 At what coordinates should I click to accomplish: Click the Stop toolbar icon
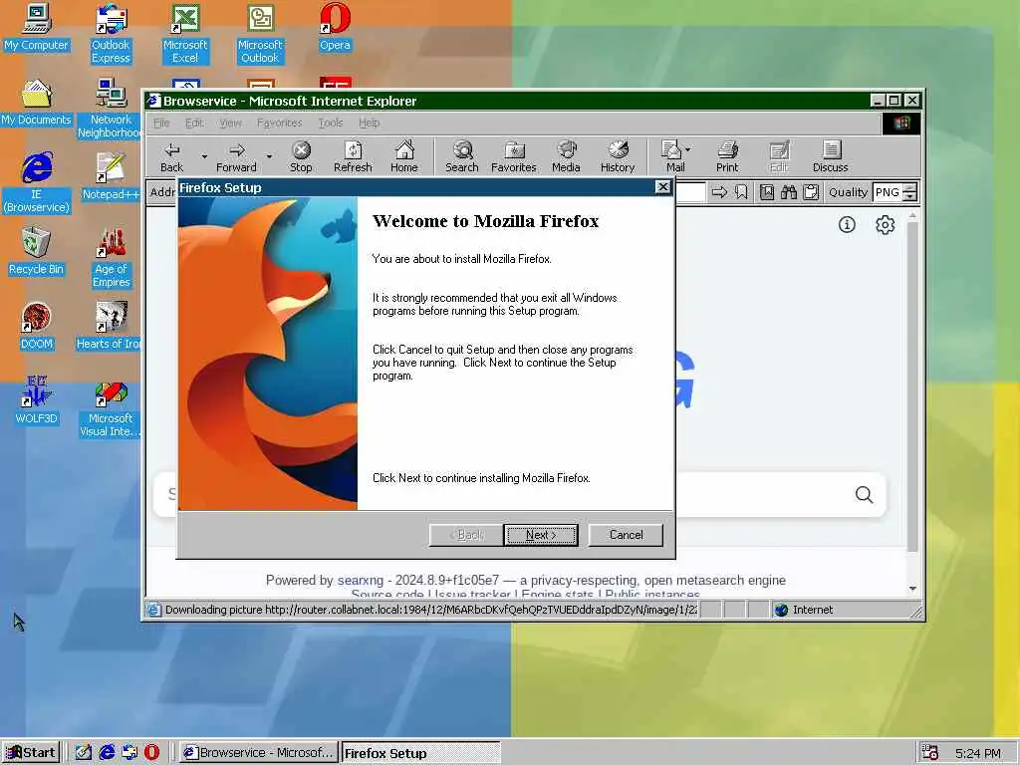coord(301,157)
